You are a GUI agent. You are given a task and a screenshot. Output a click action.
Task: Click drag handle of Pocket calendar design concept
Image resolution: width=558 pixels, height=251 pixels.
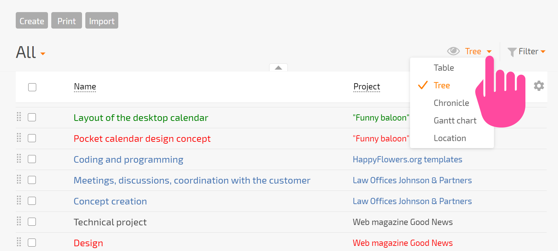click(19, 138)
